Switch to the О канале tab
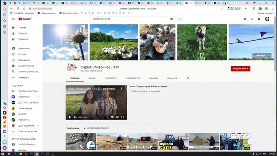Image resolution: width=277 pixels, height=156 pixels. [x=172, y=78]
